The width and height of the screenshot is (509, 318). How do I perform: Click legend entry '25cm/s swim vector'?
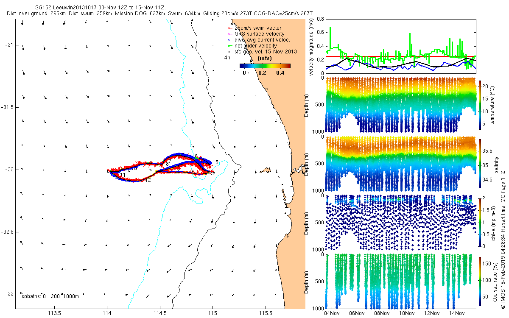(258, 28)
